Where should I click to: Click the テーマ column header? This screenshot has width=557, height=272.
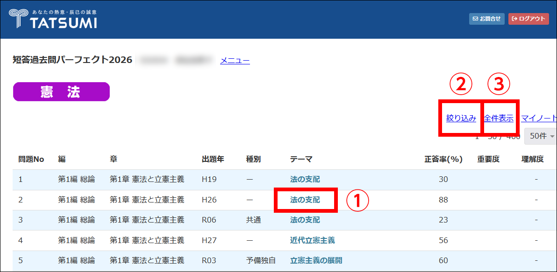coord(301,159)
